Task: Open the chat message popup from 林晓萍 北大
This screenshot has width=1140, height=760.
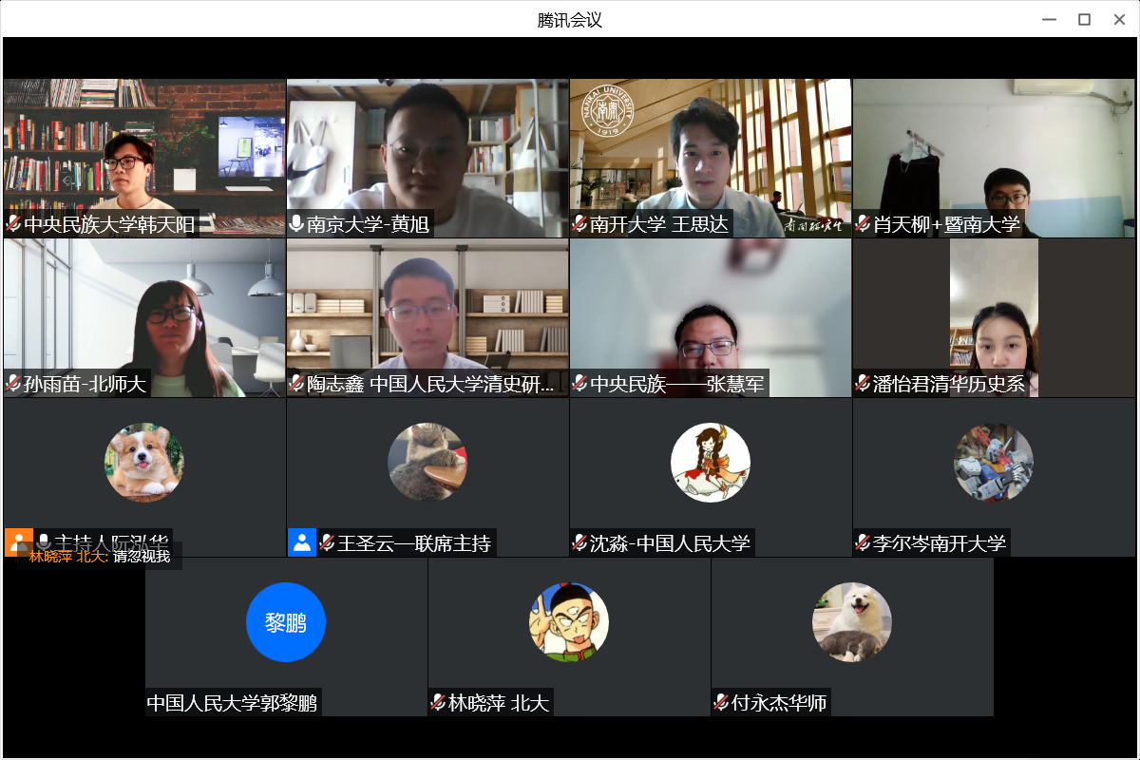Action: 100,557
